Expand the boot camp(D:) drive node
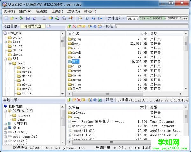The image size is (191, 152). (5, 137)
